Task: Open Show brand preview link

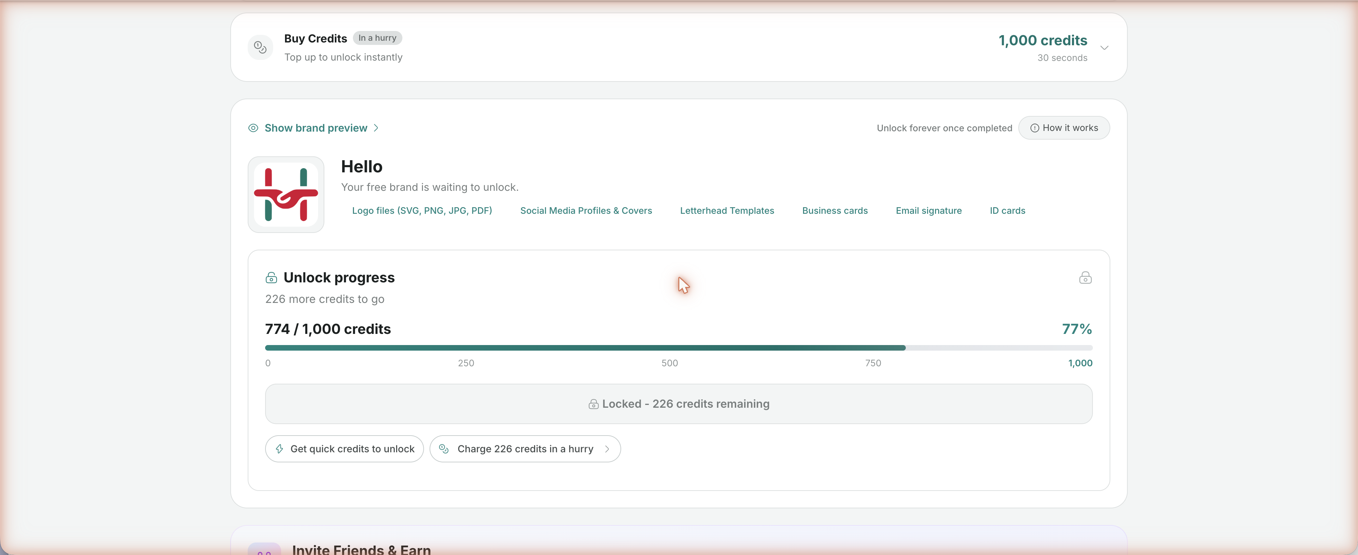Action: click(x=316, y=128)
